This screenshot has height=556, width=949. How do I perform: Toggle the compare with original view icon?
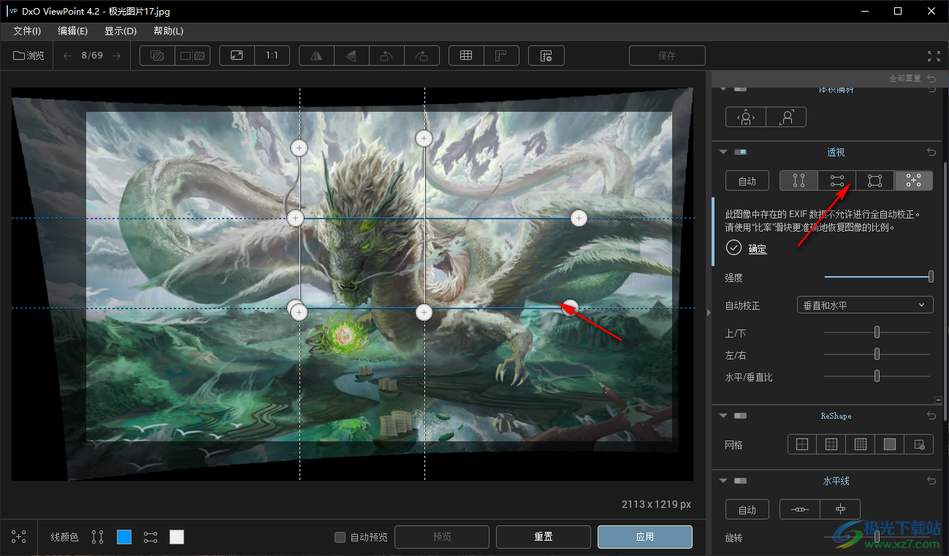pos(157,56)
